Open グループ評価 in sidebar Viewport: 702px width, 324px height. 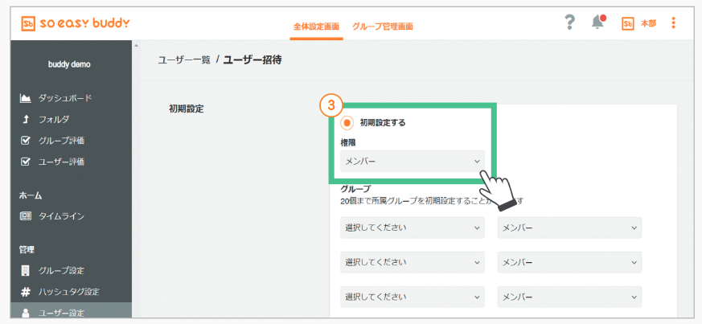pyautogui.click(x=61, y=141)
